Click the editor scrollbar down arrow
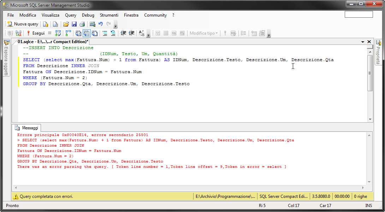 click(370, 119)
